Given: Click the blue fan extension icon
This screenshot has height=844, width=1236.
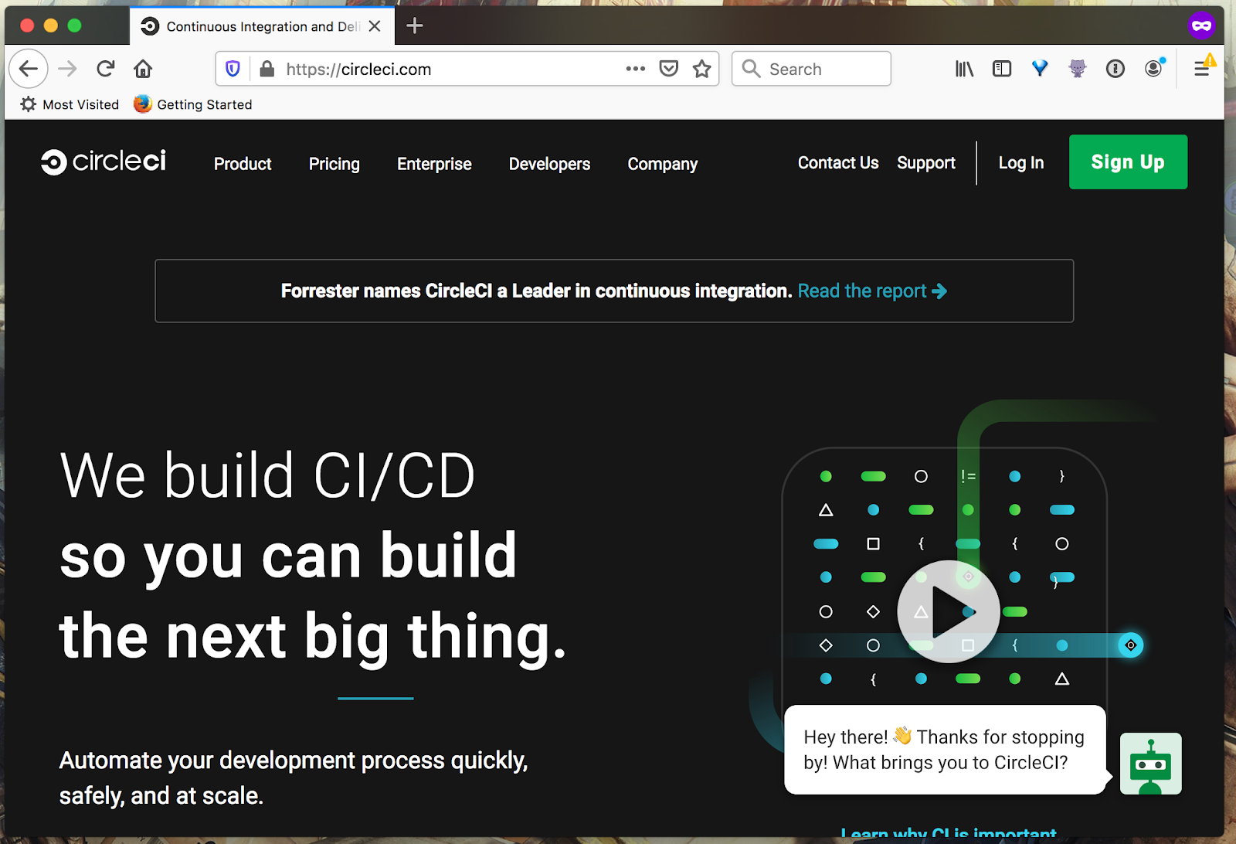Looking at the screenshot, I should pyautogui.click(x=1039, y=69).
